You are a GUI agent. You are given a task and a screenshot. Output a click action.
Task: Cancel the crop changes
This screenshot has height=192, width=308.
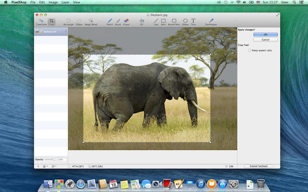point(265,39)
